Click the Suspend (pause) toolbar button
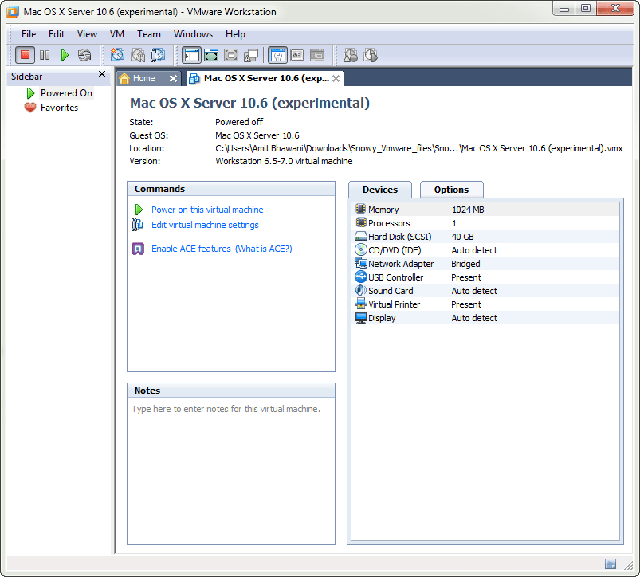640x577 pixels. tap(45, 55)
